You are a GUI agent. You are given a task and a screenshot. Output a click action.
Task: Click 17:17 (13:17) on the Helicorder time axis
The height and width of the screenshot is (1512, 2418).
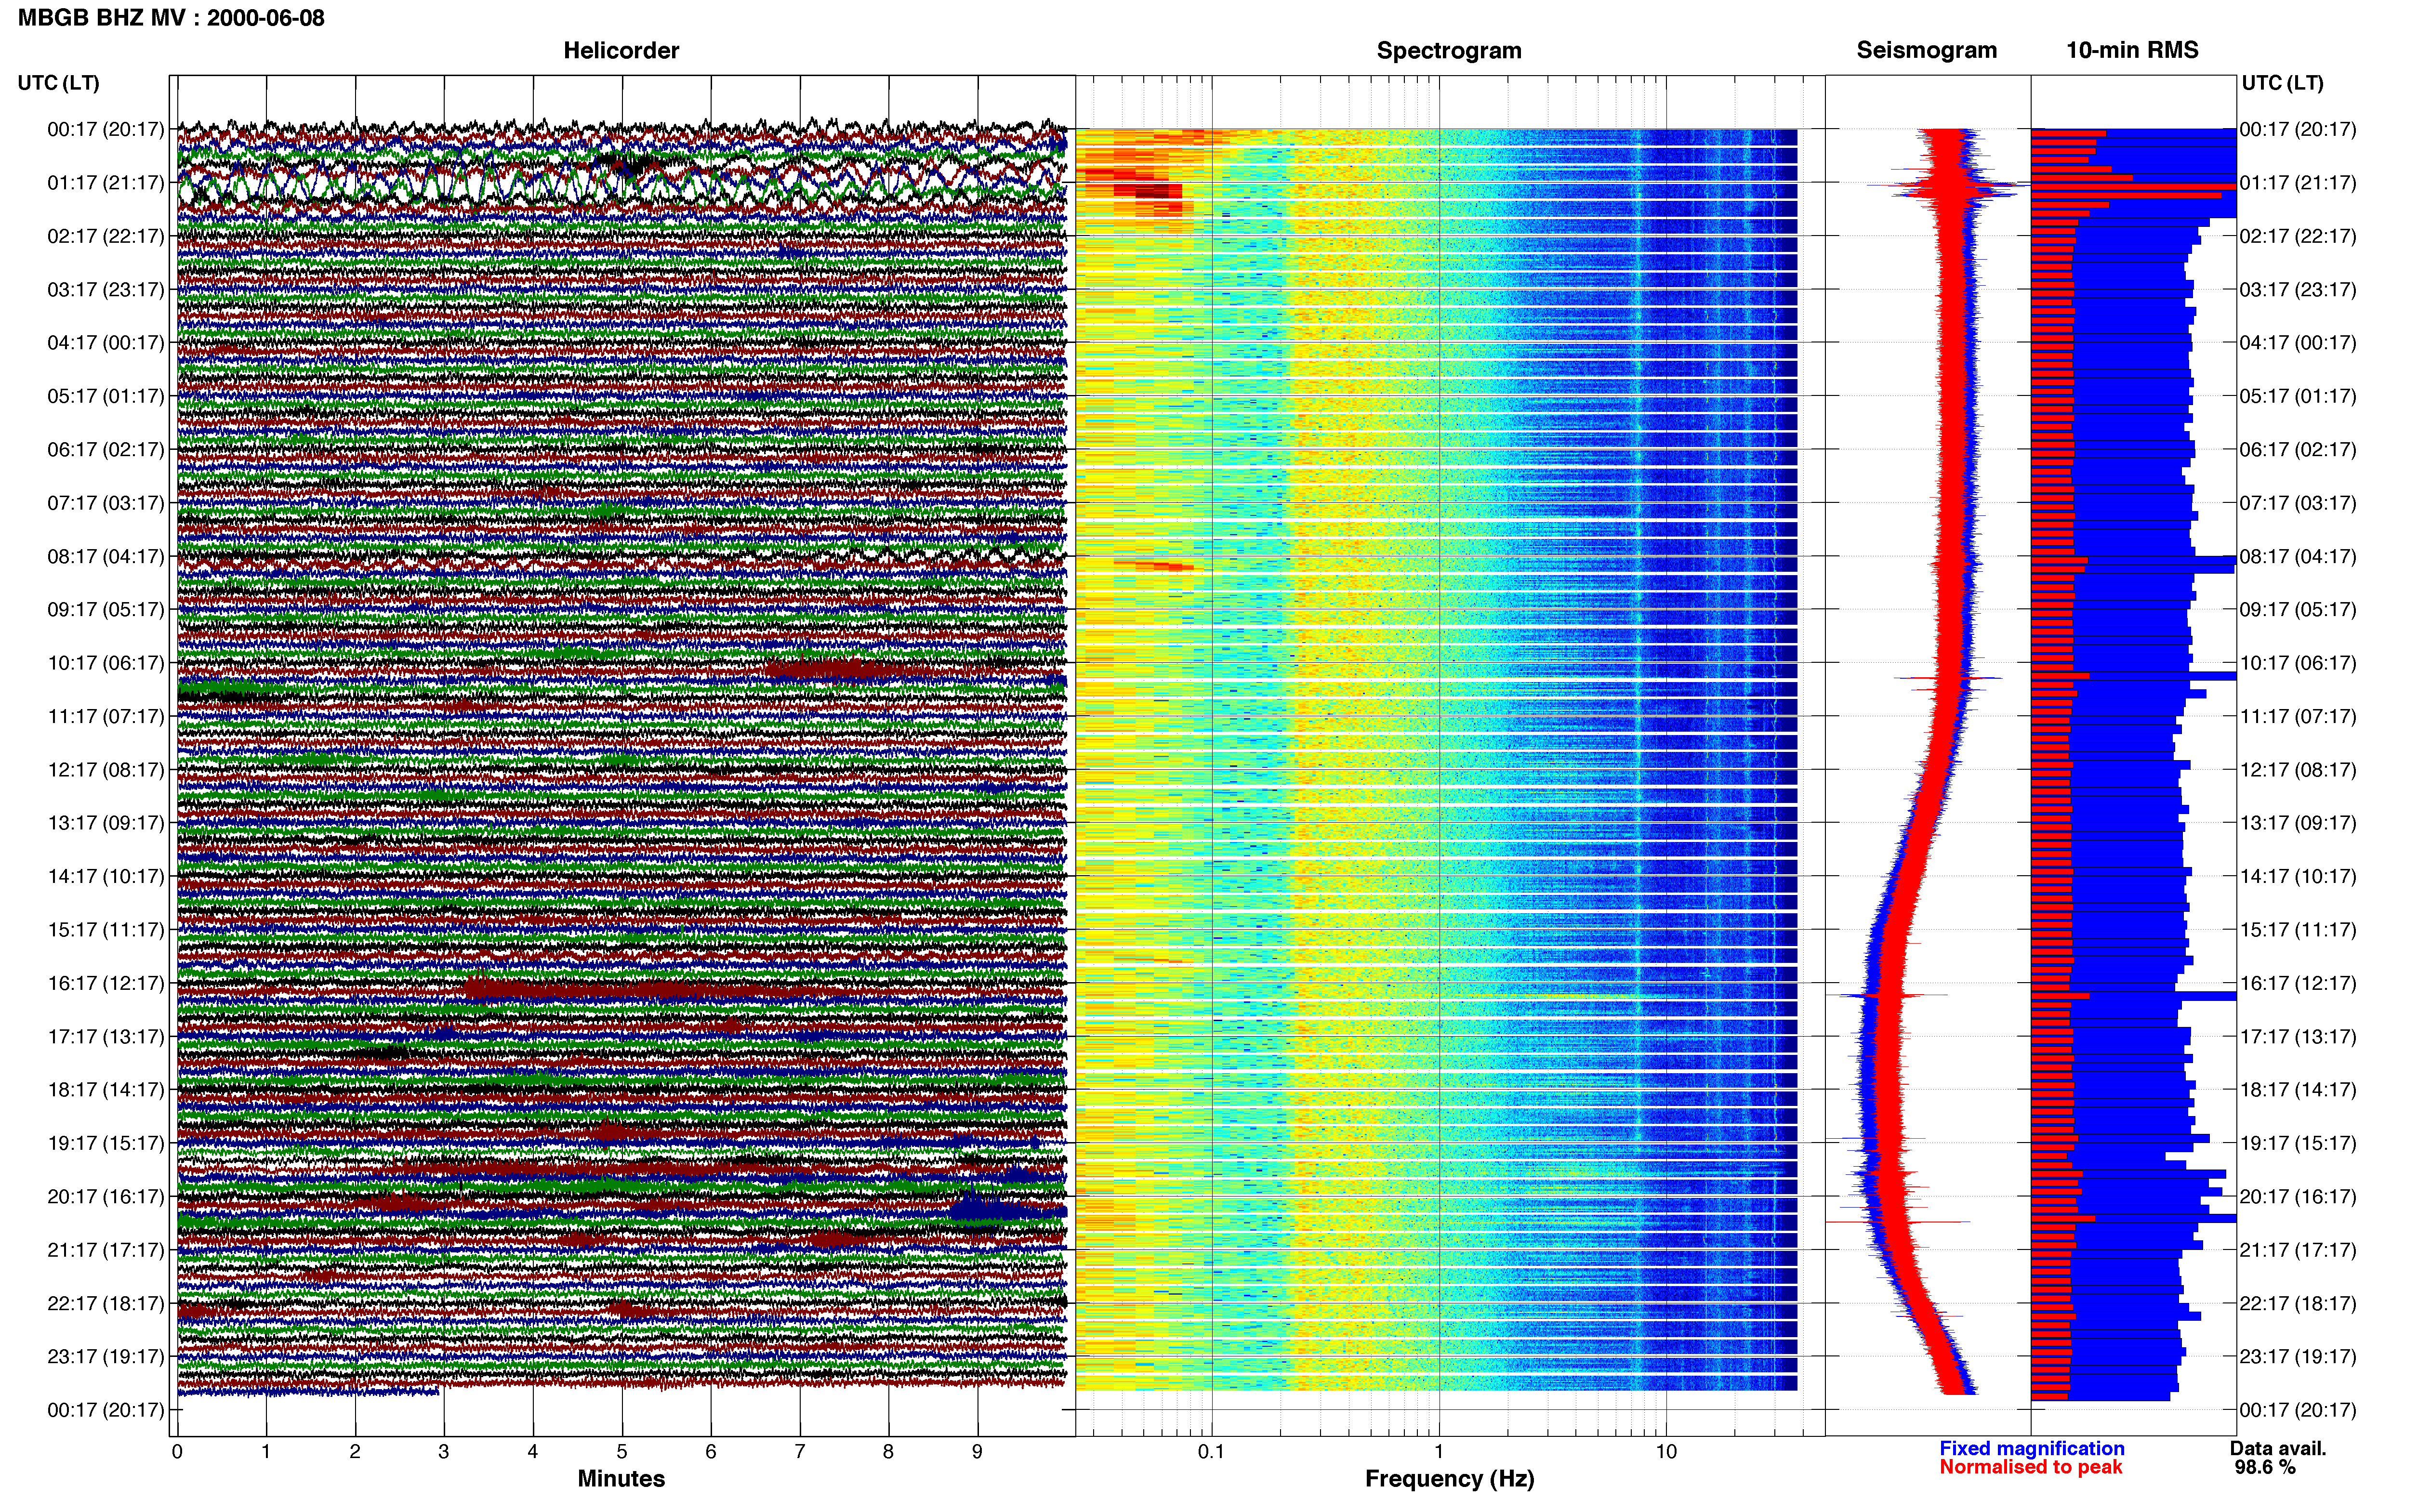pyautogui.click(x=106, y=1036)
